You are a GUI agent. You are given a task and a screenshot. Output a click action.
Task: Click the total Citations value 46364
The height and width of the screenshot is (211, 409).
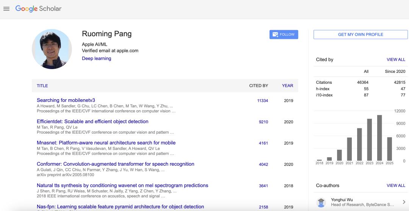(363, 82)
